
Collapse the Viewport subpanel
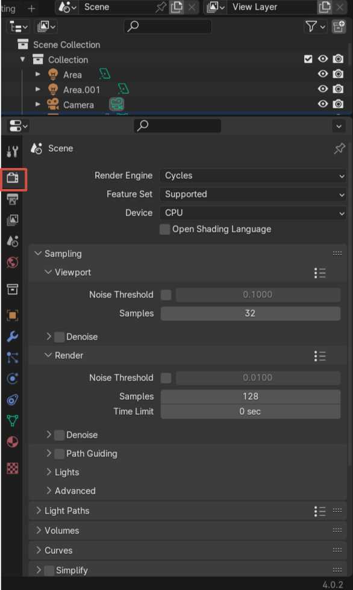[48, 272]
